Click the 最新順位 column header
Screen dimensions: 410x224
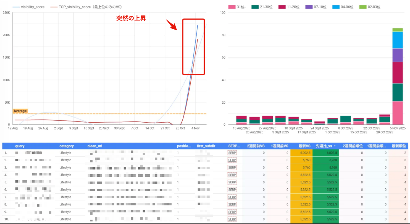click(398, 146)
